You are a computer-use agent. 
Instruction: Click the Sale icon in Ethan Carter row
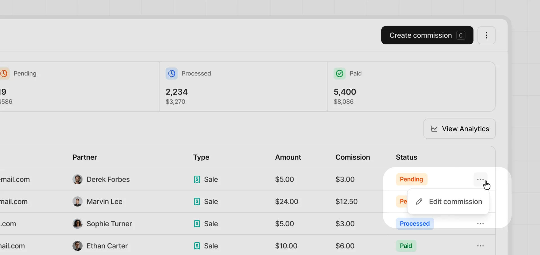197,246
